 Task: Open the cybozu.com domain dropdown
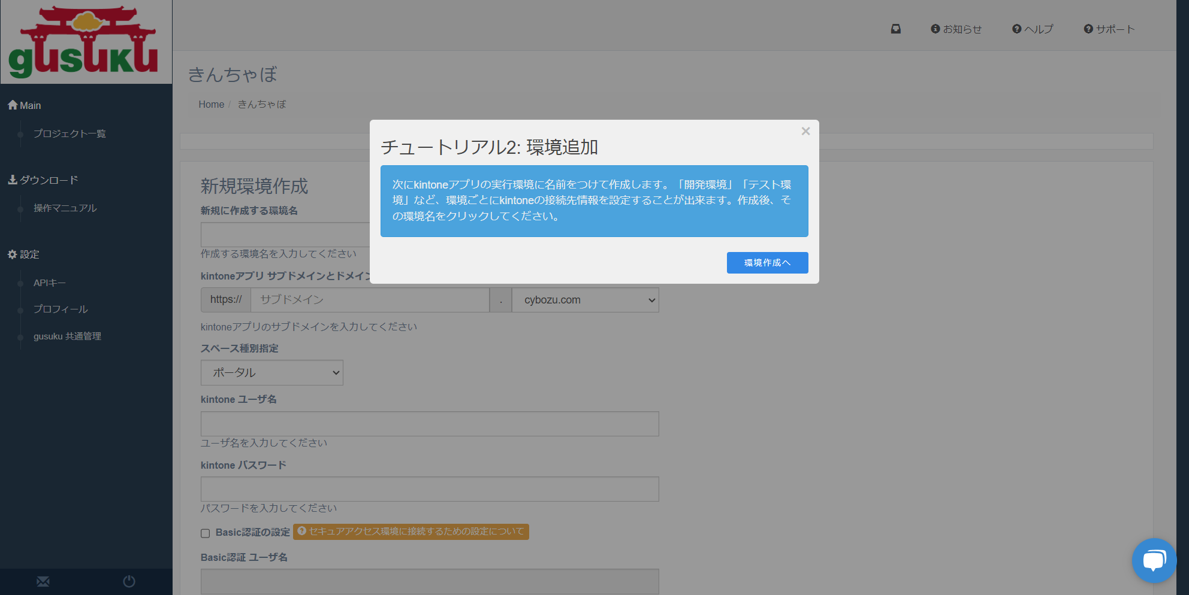[x=585, y=300]
